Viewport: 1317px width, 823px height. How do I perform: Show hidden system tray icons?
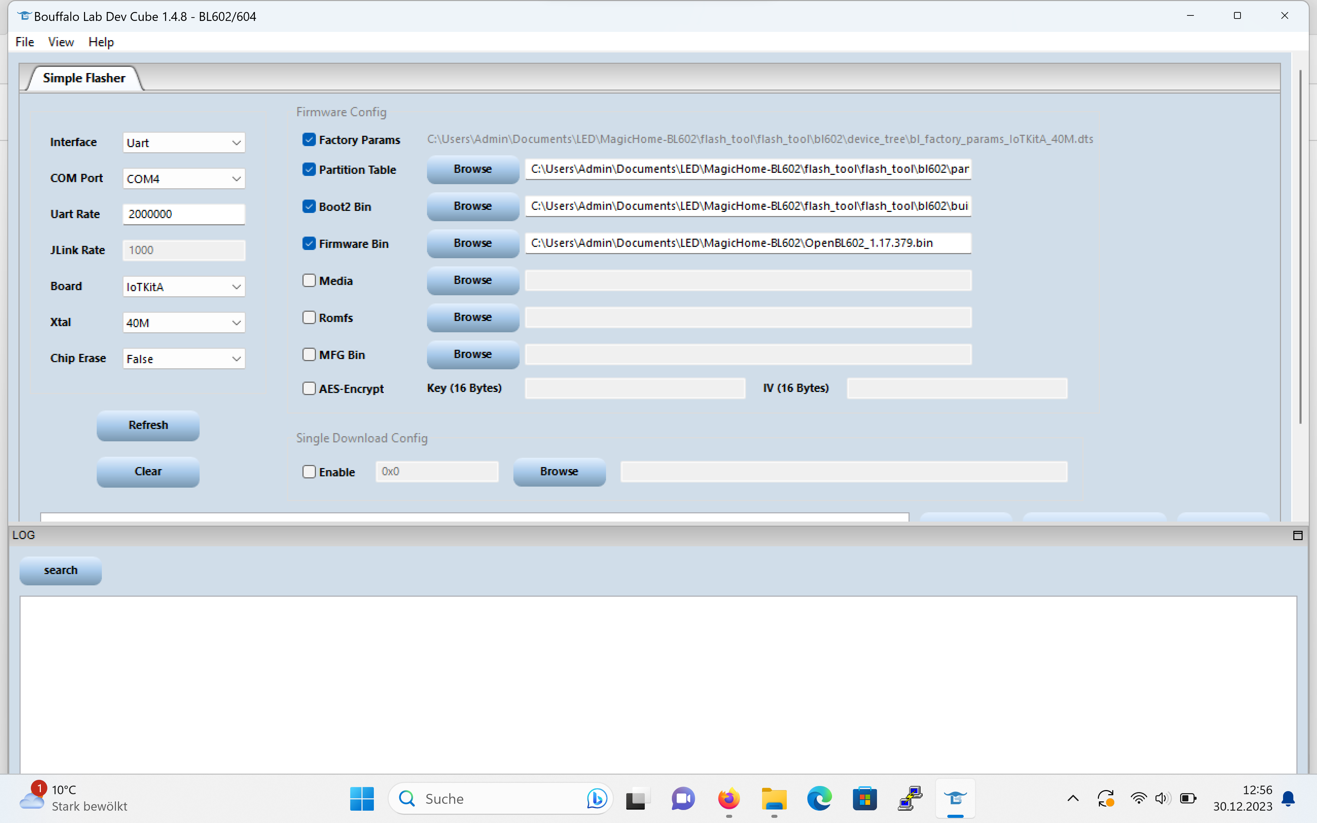click(1073, 799)
